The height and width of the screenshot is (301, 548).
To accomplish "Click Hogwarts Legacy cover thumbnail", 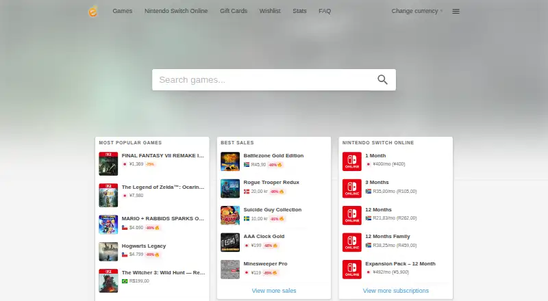I will tap(108, 252).
